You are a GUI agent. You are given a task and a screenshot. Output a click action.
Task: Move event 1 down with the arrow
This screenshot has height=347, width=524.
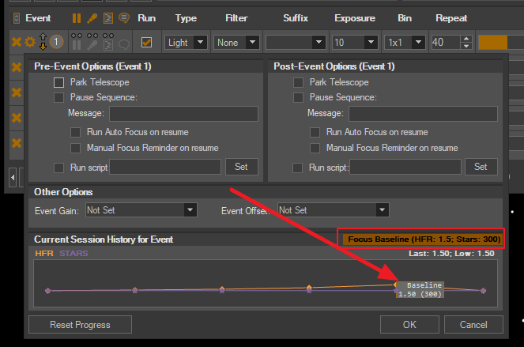tap(43, 47)
